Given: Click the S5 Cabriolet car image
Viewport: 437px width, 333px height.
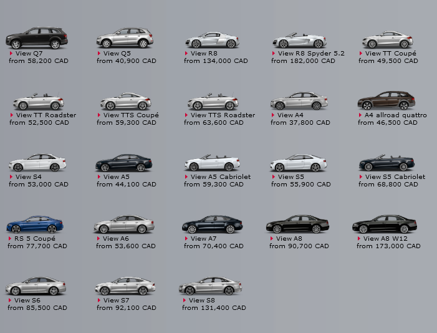Looking at the screenshot, I should click(x=387, y=163).
